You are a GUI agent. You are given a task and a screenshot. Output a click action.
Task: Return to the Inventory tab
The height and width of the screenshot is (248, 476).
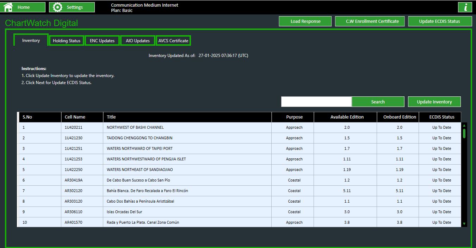click(x=30, y=40)
